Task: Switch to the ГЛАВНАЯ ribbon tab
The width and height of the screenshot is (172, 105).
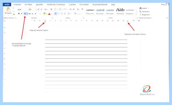Action: pyautogui.click(x=17, y=5)
